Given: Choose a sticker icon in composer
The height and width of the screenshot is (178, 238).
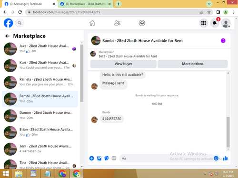Looking at the screenshot, I should point(107,158).
